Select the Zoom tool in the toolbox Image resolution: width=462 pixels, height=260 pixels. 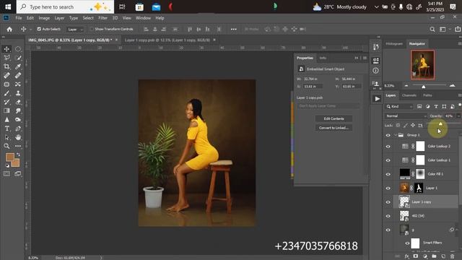[6, 146]
